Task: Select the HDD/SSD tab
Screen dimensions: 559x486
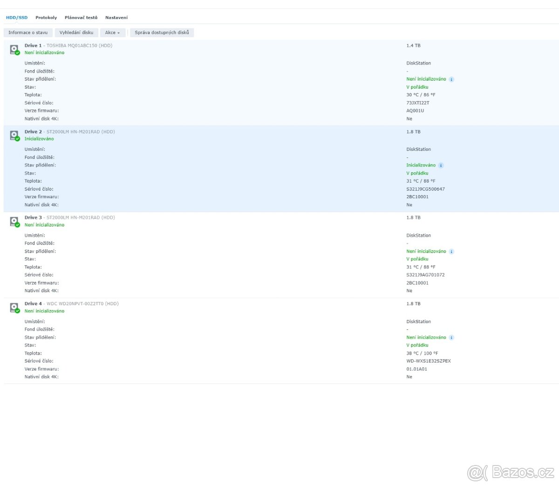Action: pos(17,18)
